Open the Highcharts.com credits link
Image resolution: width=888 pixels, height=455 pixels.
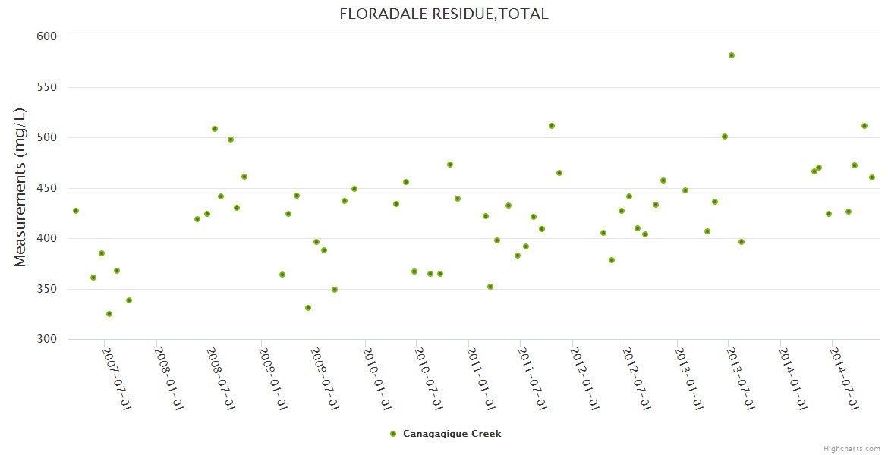[852, 449]
